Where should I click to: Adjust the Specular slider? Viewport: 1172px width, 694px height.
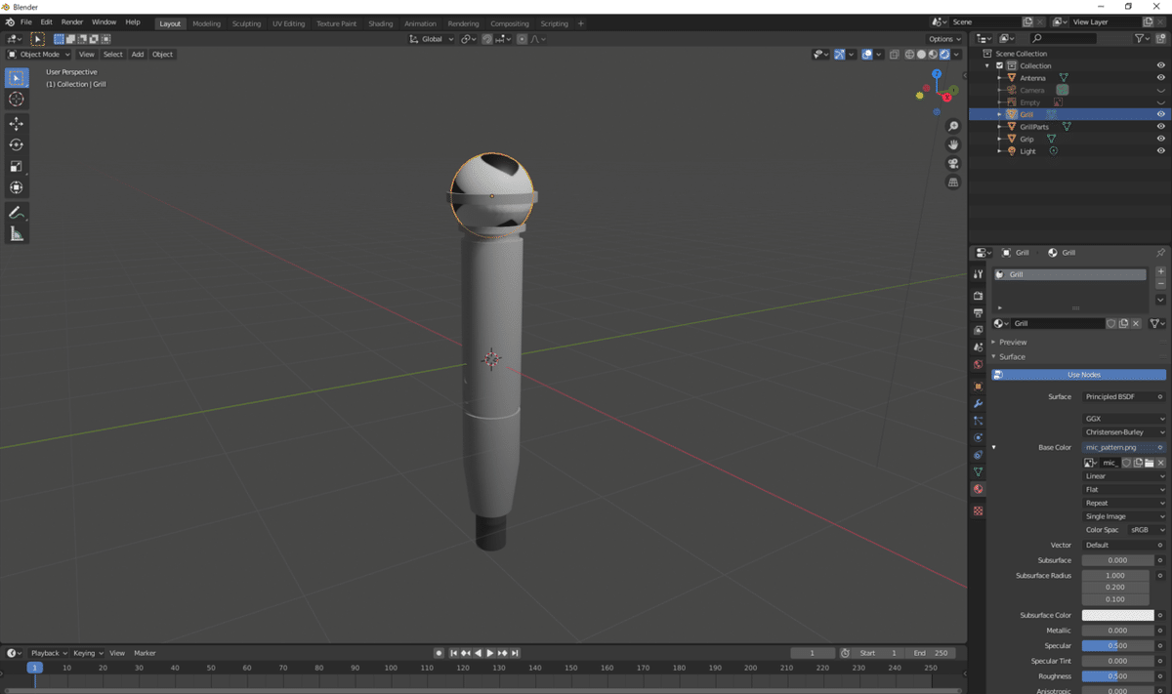[1117, 646]
